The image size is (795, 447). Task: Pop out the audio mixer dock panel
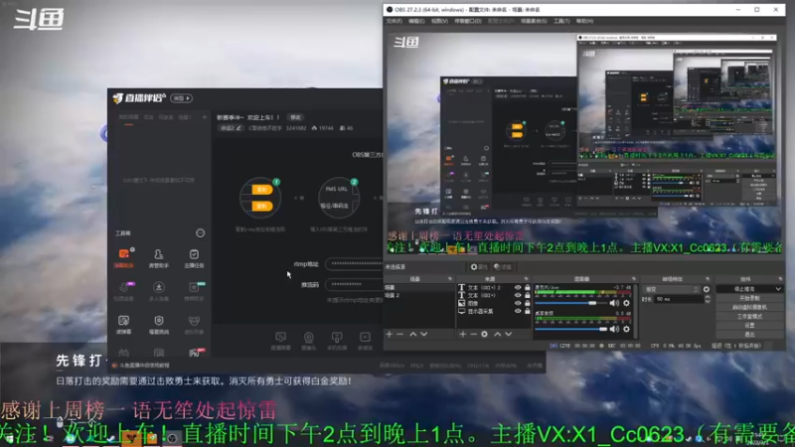[x=634, y=279]
